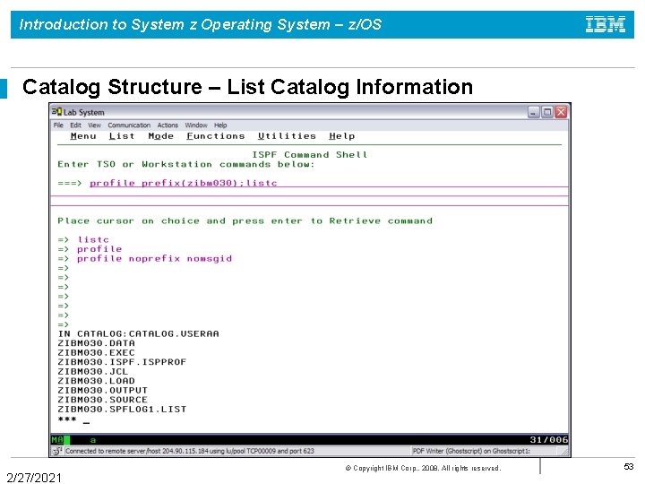
Task: Click the ZIBM030.LOAD dataset name
Action: click(x=96, y=381)
